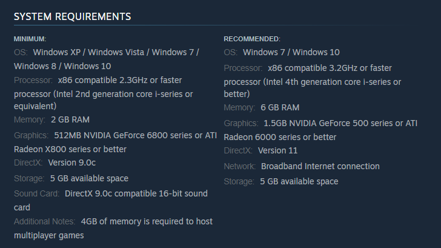Click the Radeon X800 series line
441x248 pixels.
pyautogui.click(x=70, y=149)
